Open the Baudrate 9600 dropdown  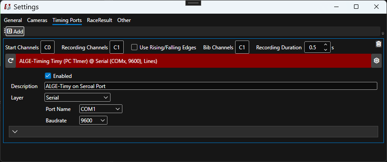click(x=93, y=120)
